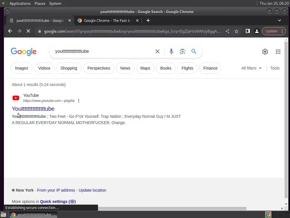Open the Youtttttttttttttttube result link
290x218 pixels.
(33, 109)
